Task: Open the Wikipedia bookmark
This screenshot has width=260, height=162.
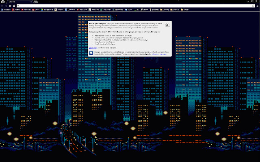Action: [x=94, y=10]
